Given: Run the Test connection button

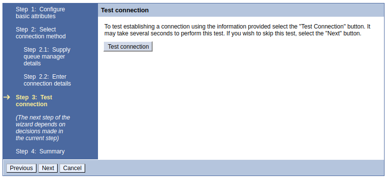Looking at the screenshot, I should pos(128,47).
